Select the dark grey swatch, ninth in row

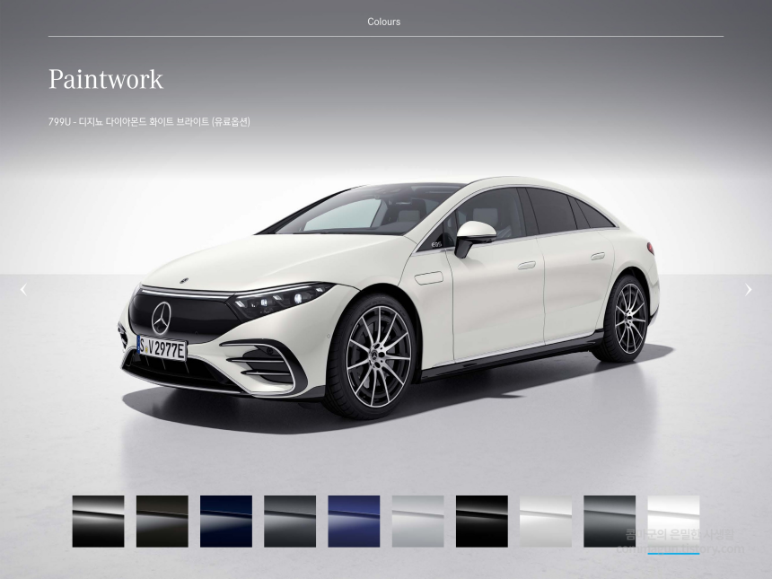coord(610,522)
